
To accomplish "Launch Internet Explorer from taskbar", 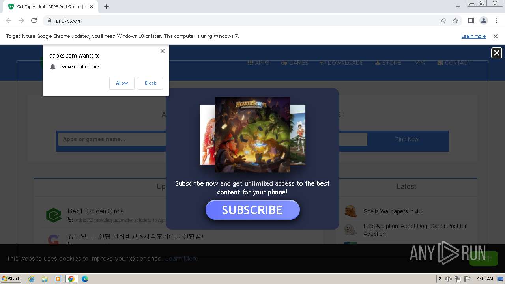I will (x=32, y=278).
